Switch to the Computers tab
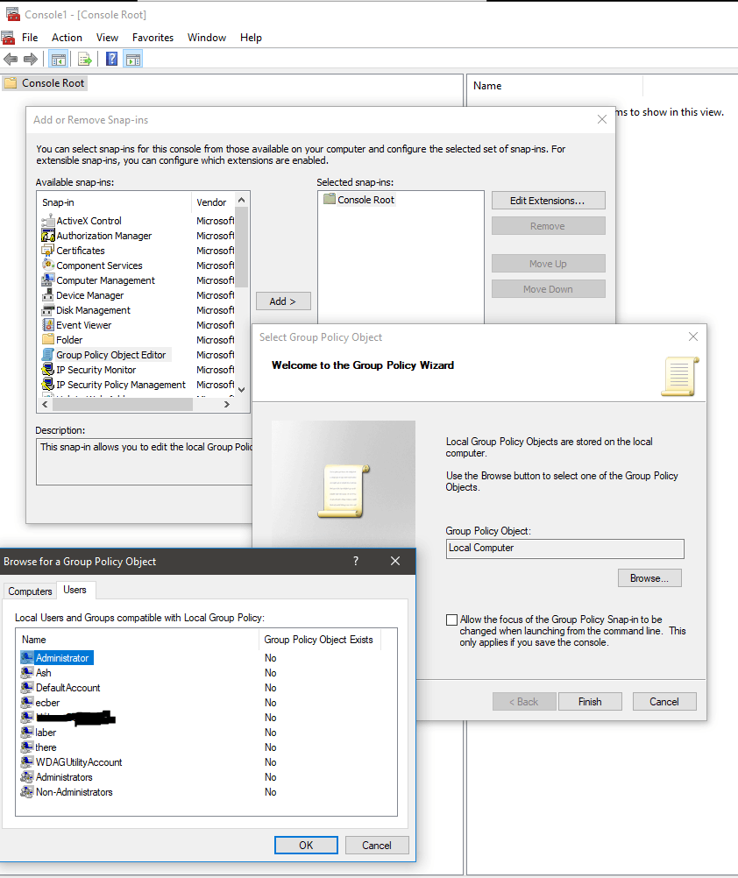The image size is (738, 878). pos(30,591)
